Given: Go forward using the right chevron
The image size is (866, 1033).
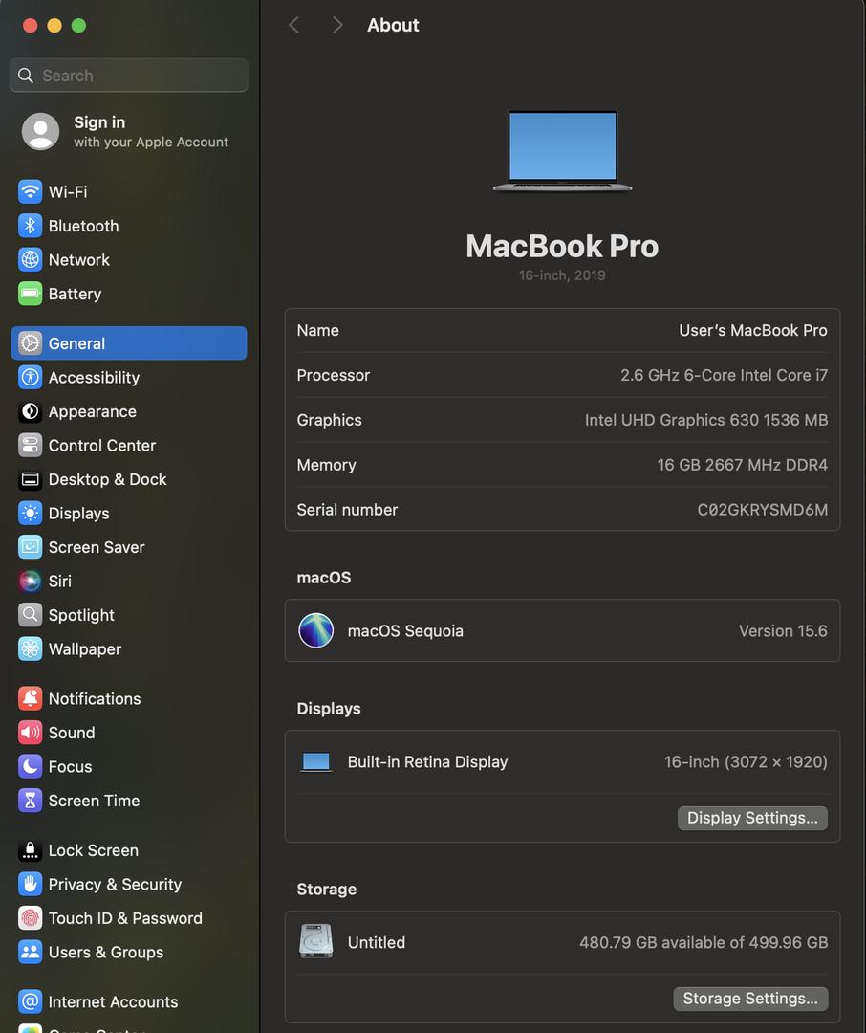Looking at the screenshot, I should pyautogui.click(x=337, y=25).
